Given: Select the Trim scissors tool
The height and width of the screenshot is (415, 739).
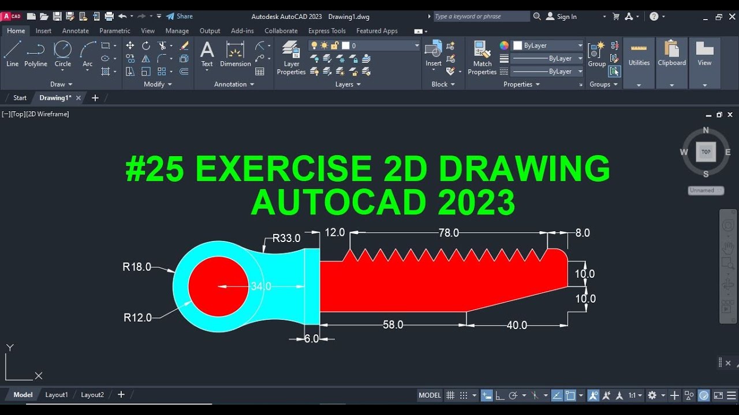Looking at the screenshot, I should (x=162, y=46).
